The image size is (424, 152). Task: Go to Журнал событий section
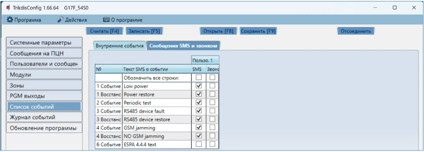click(x=44, y=117)
